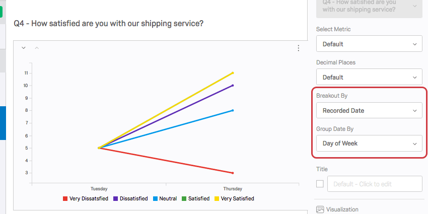This screenshot has height=214, width=428.
Task: Click the yellow Very Satisfied legend swatch
Action: [218, 199]
